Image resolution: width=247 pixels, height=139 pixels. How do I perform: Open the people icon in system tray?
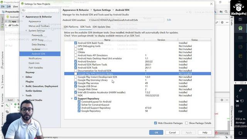tap(240, 90)
